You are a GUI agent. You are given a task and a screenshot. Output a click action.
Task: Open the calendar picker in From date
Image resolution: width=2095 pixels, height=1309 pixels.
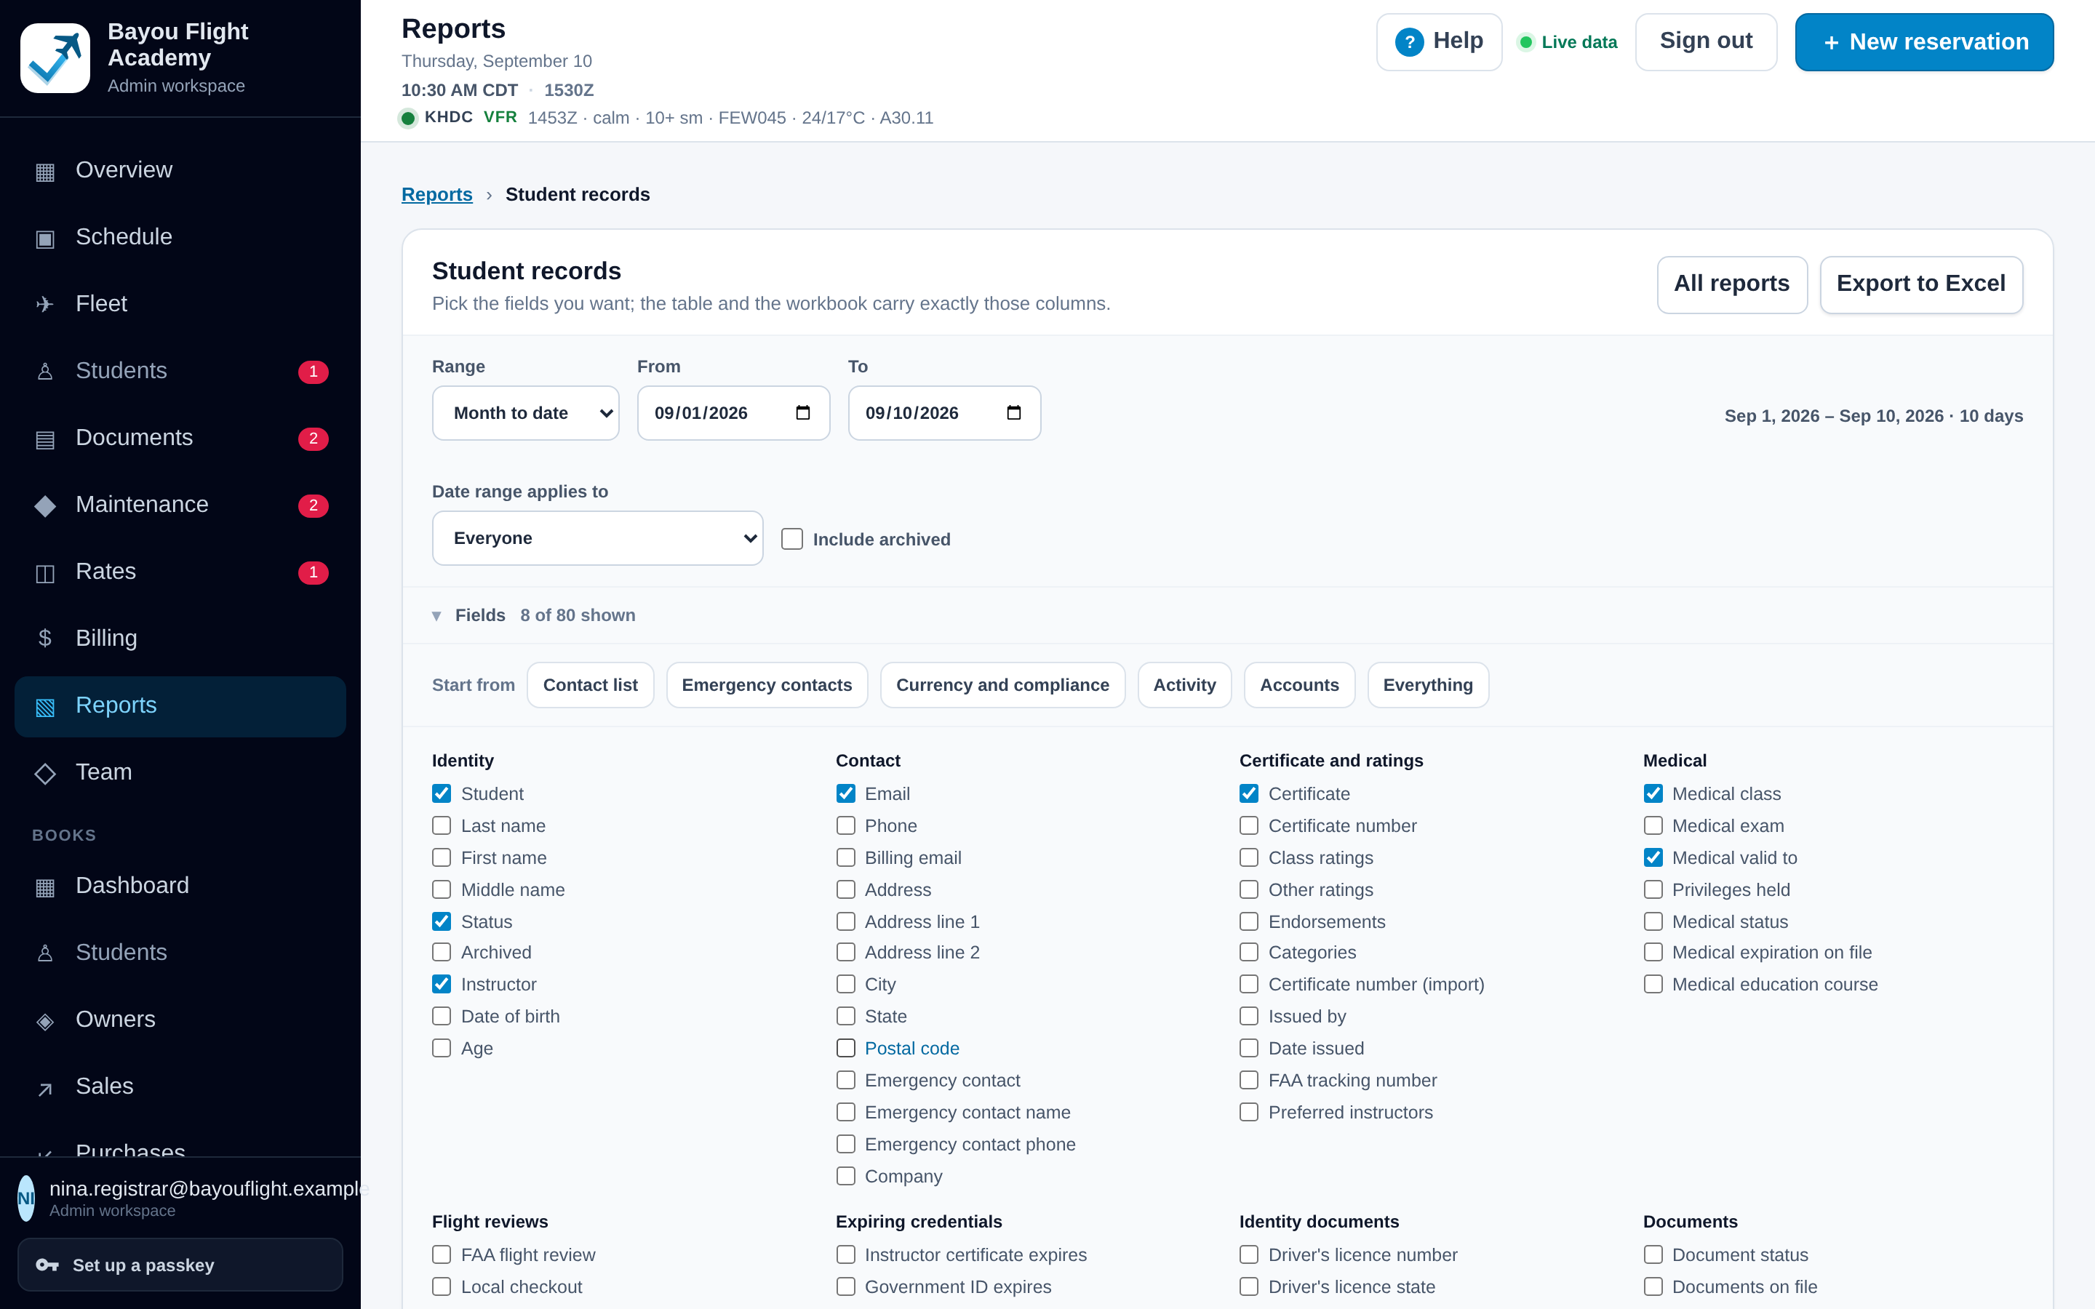click(x=802, y=413)
